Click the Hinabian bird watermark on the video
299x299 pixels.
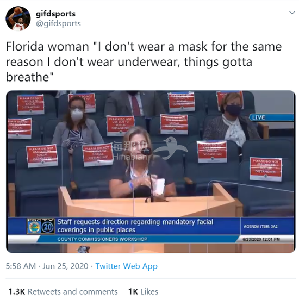coord(171,148)
